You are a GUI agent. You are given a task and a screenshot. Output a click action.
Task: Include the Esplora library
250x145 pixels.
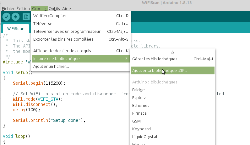[172, 97]
